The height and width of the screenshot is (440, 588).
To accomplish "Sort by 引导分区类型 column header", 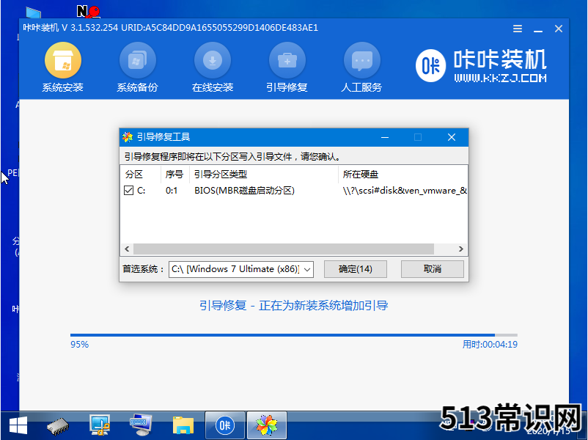I will tap(264, 175).
